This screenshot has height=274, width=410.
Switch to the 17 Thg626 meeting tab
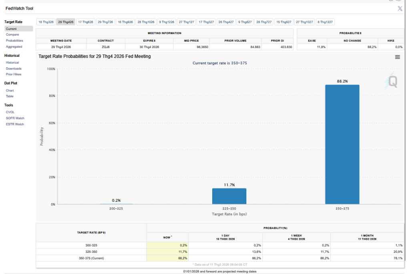[86, 22]
